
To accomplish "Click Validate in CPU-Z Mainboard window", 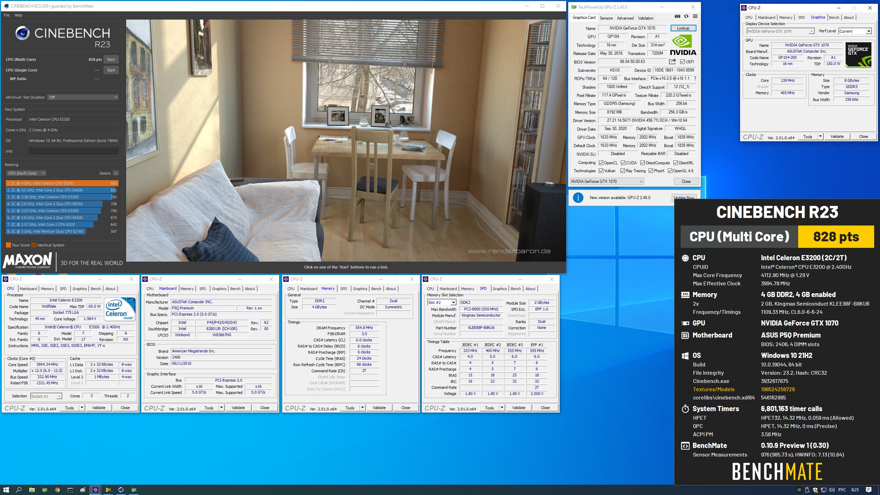I will 238,408.
